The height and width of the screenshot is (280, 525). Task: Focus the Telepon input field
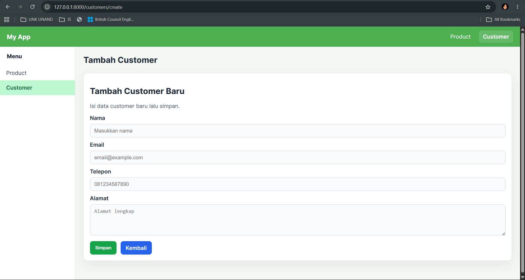[298, 184]
